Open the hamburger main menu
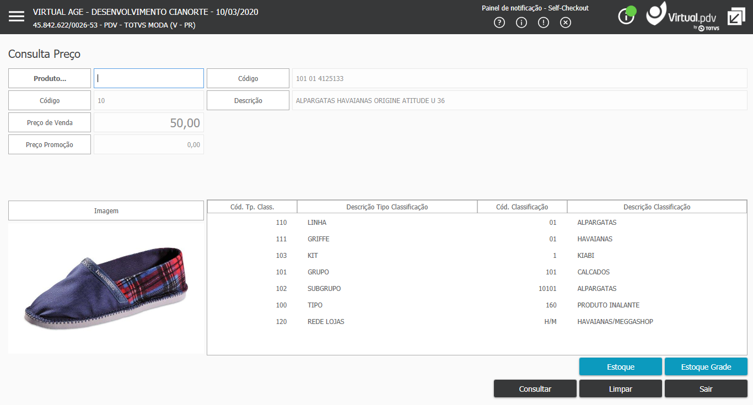 coord(17,17)
